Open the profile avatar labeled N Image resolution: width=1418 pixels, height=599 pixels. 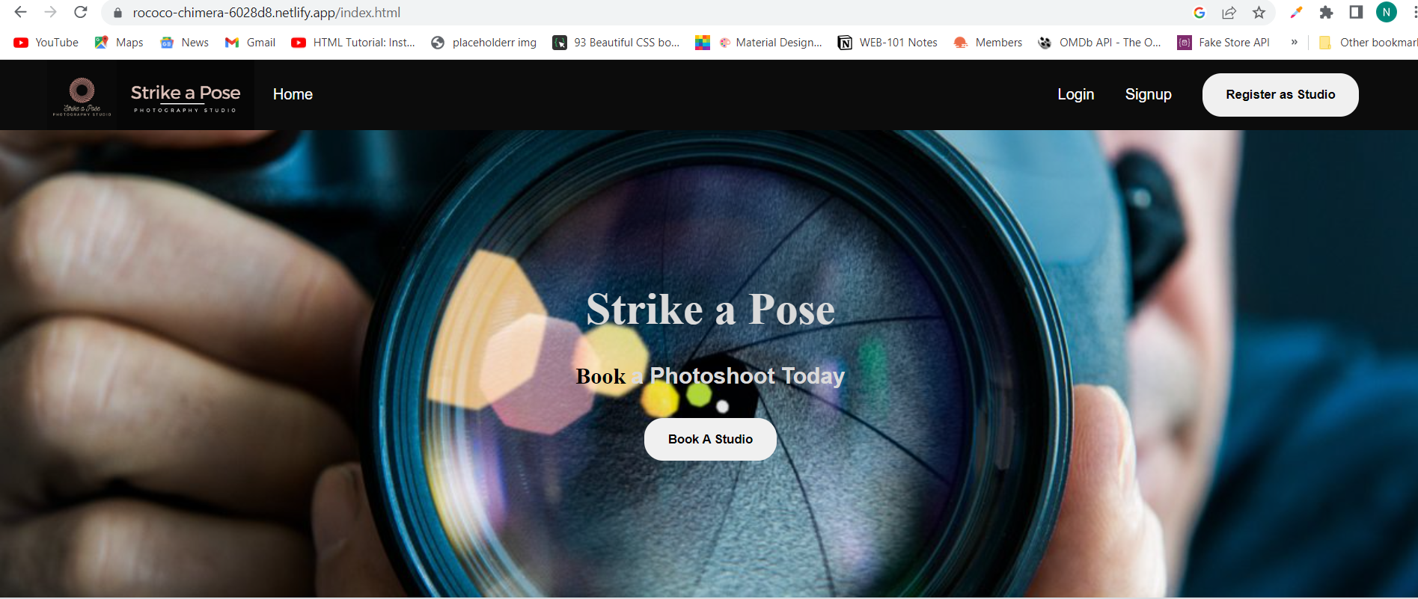[1386, 13]
